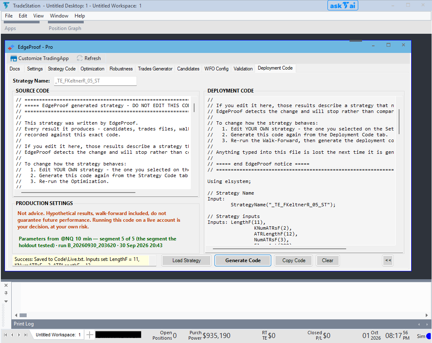The height and width of the screenshot is (343, 432).
Task: Click Print Log horizontal scrollbar thumb
Action: 23,315
